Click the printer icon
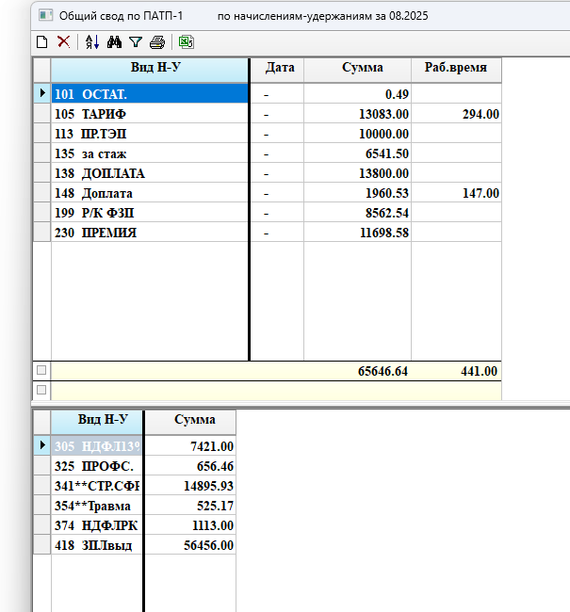The width and height of the screenshot is (570, 612). pos(157,41)
